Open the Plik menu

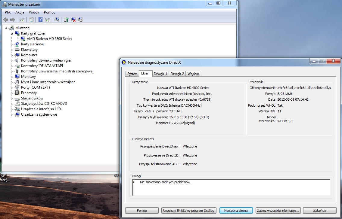click(x=8, y=12)
